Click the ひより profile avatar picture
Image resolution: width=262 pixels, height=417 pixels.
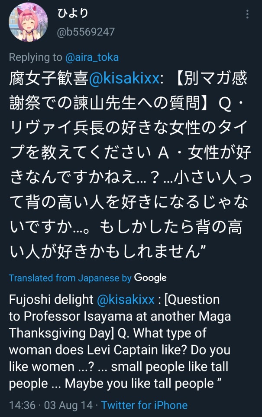28,22
